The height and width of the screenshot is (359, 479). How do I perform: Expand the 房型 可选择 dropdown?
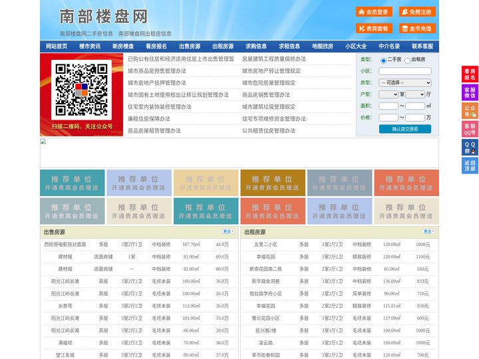[x=405, y=82]
